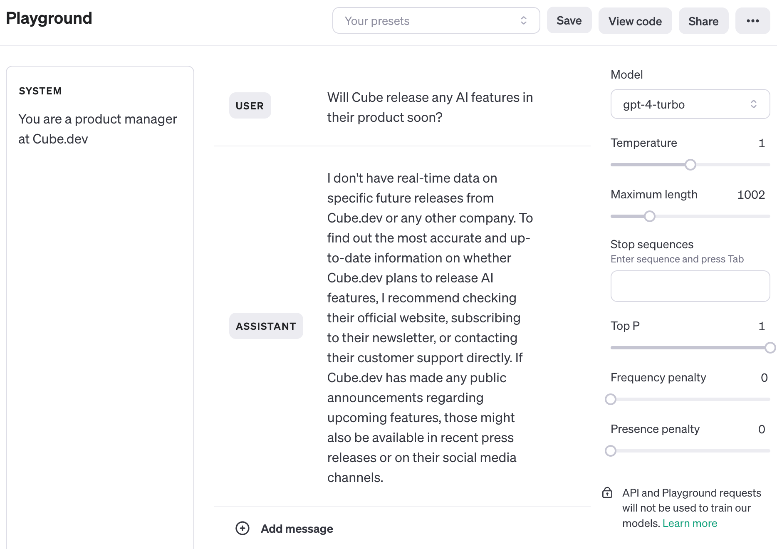Expand the gpt-4-turbo model selector

[x=690, y=104]
